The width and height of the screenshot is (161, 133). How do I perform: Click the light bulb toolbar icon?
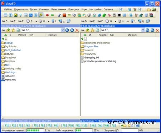tap(21, 15)
